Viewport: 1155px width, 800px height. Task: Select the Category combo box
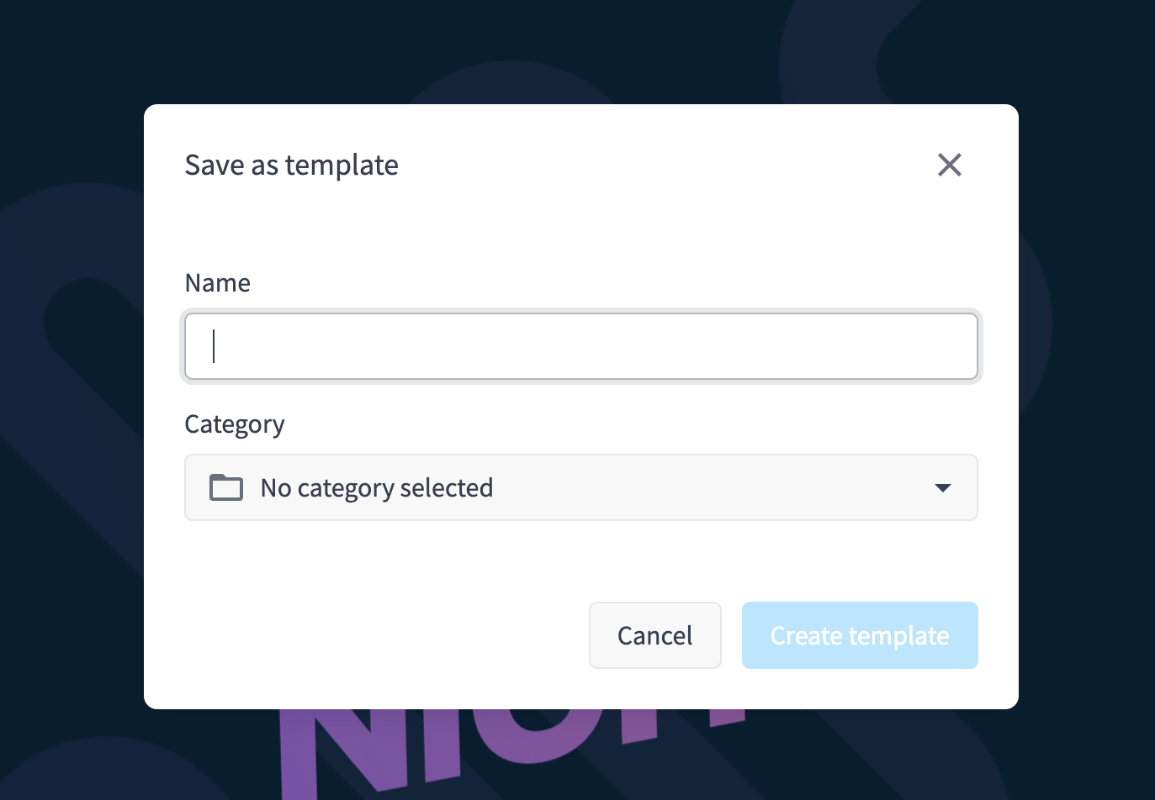pyautogui.click(x=581, y=487)
